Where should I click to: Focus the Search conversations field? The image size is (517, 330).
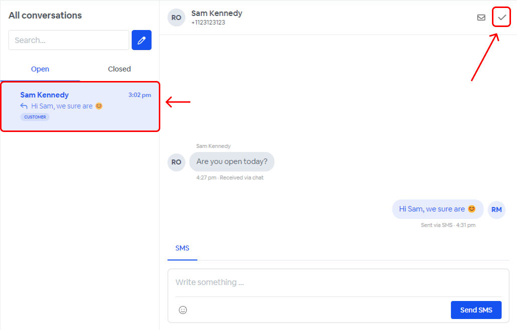coord(69,40)
